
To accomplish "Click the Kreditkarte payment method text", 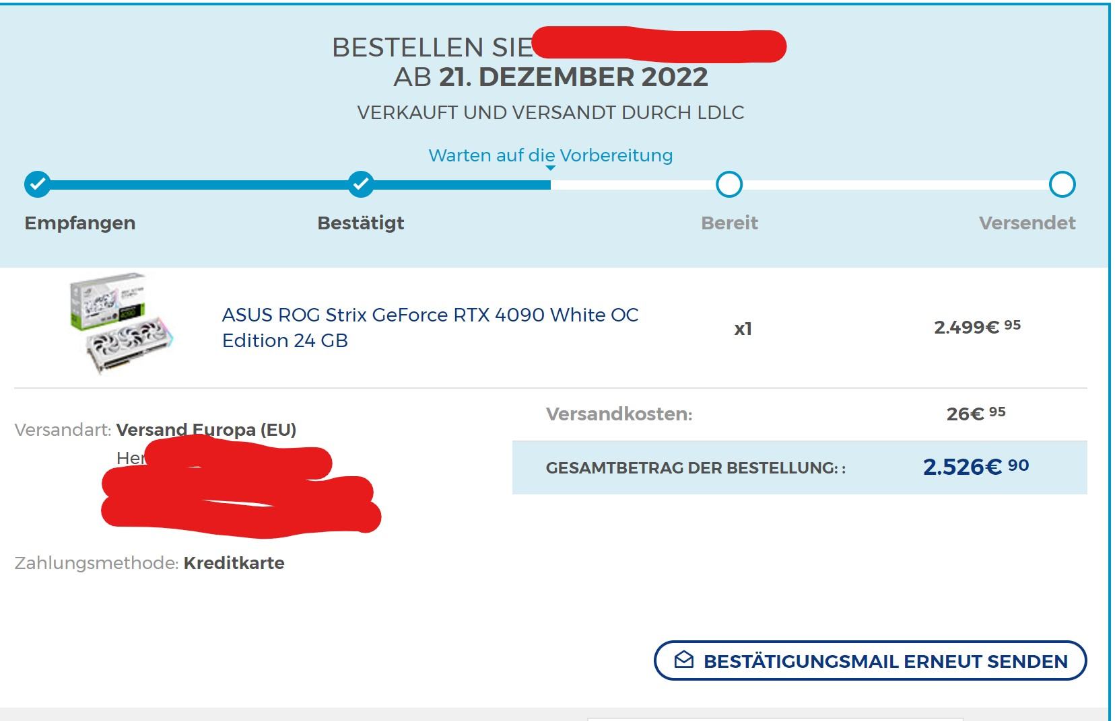I will point(234,563).
